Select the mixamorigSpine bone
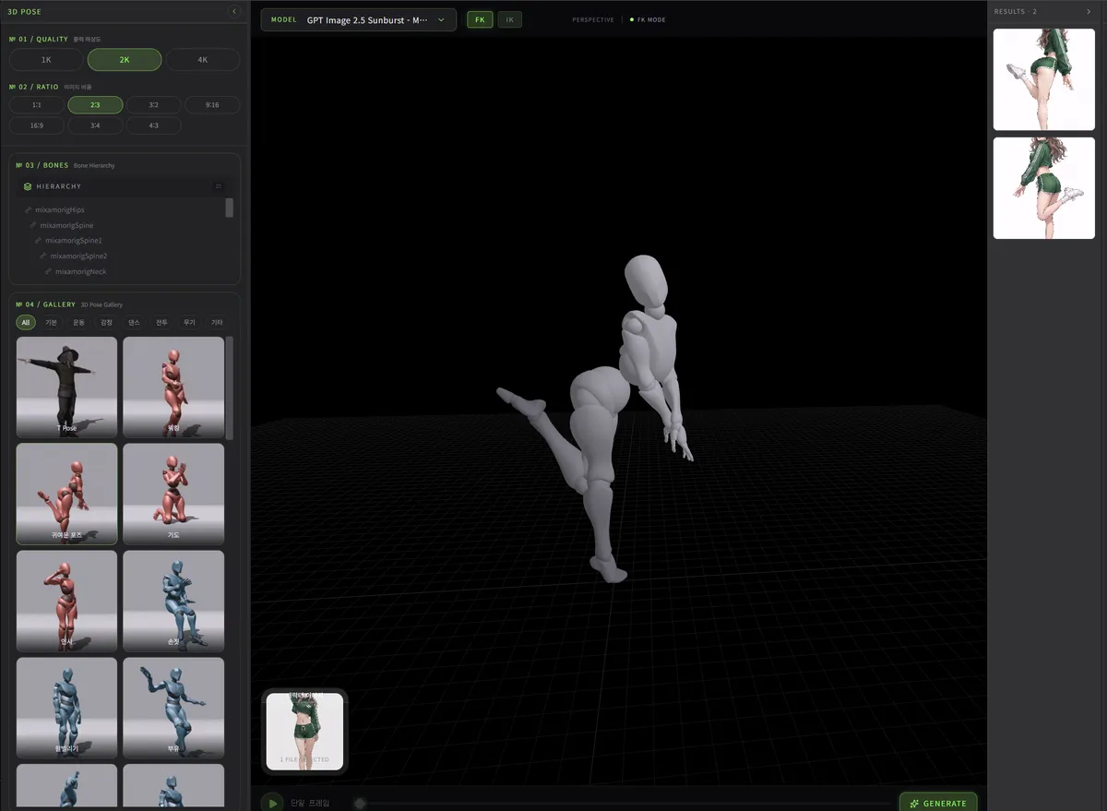1107x811 pixels. [x=66, y=225]
